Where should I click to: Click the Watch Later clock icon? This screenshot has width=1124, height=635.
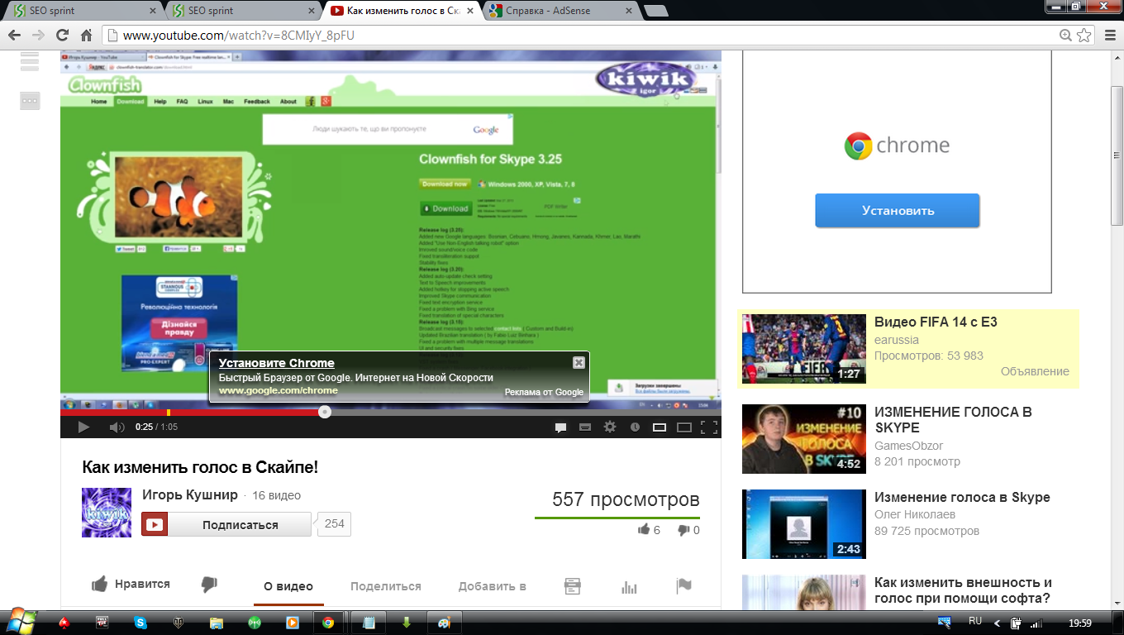635,427
